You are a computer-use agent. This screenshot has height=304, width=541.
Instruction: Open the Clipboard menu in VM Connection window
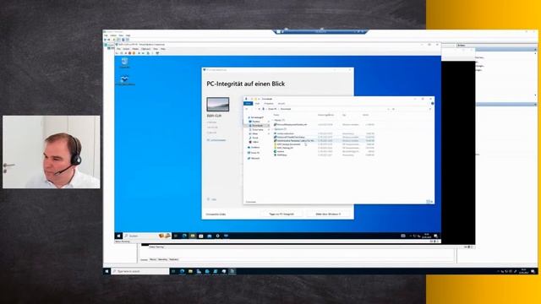pos(146,49)
